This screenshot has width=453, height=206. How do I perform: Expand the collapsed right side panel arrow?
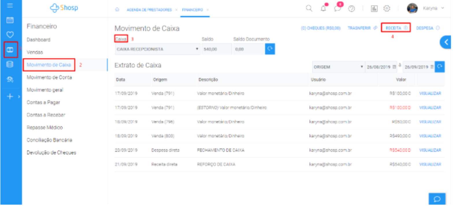tap(446, 42)
